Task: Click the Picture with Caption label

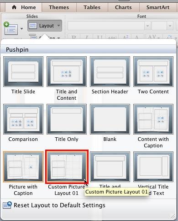Action: (23, 190)
